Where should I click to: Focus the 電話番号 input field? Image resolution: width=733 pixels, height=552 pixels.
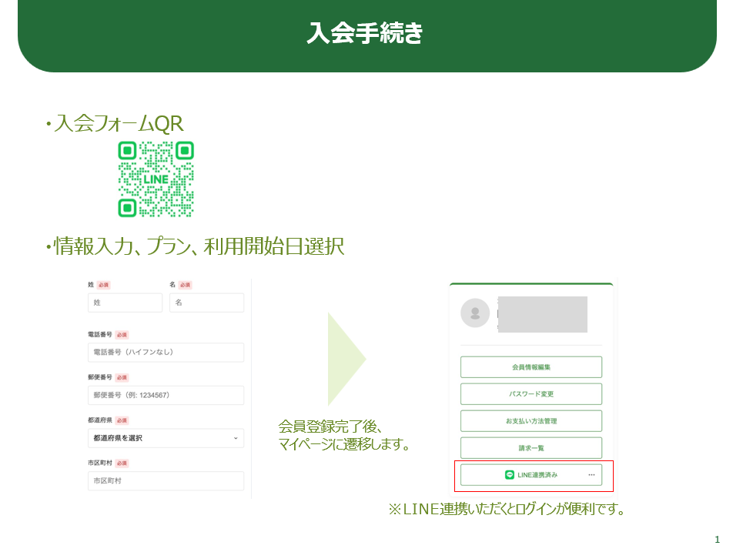[166, 353]
